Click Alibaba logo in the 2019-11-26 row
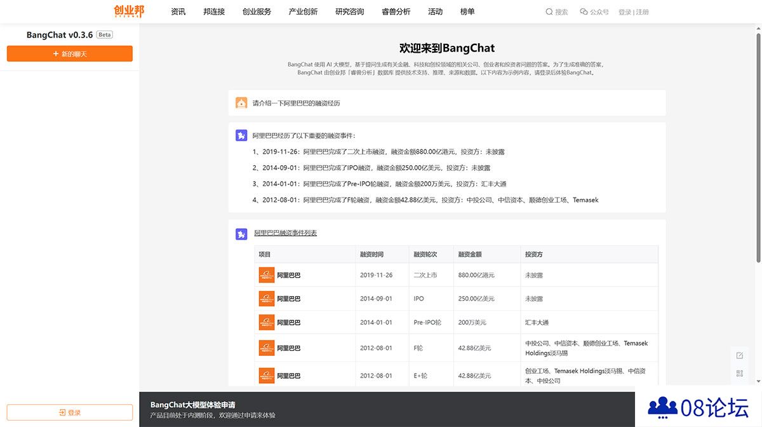Image resolution: width=762 pixels, height=427 pixels. pos(267,275)
